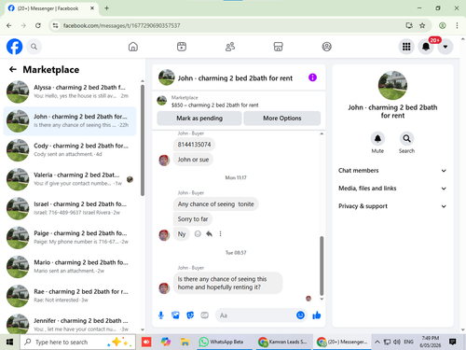Viewport: 466px width, 350px height.
Task: Click the 'Sorry to far' message
Action: point(193,219)
